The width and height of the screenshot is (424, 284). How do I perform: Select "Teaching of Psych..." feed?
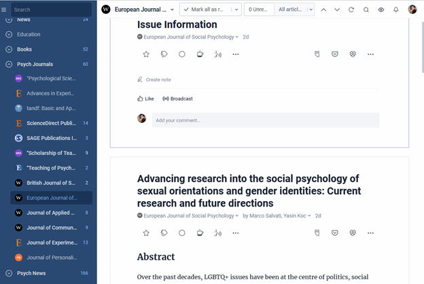(x=51, y=168)
